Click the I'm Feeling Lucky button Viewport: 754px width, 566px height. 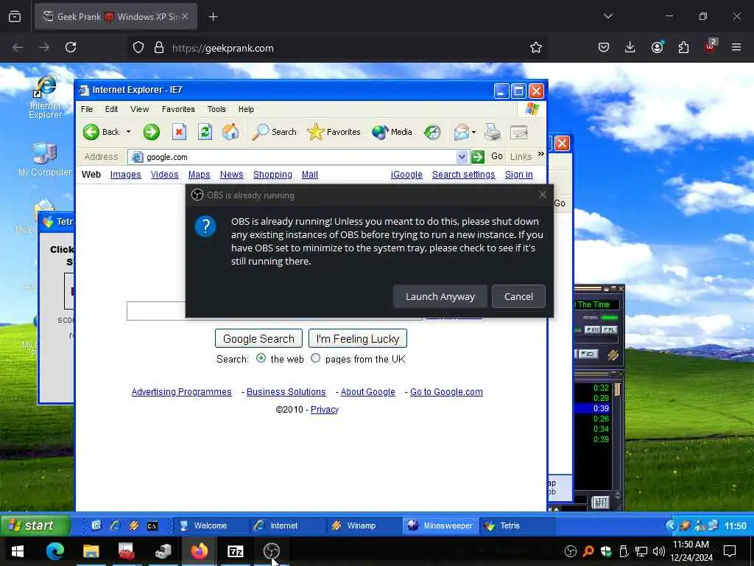tap(358, 339)
